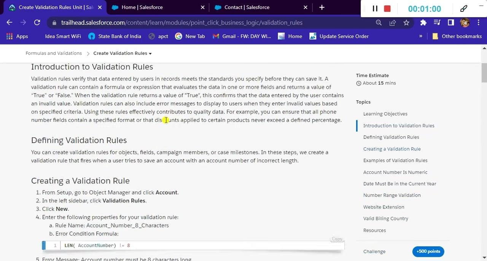The image size is (487, 261).
Task: Click the address bar URL
Action: click(x=182, y=23)
